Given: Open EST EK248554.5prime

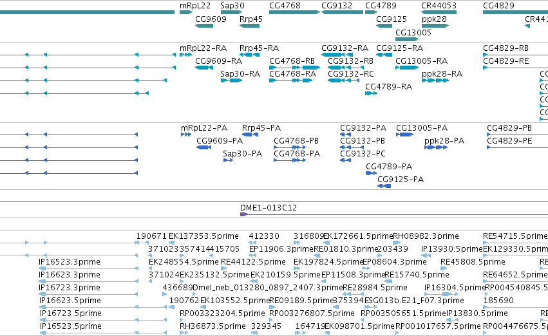Looking at the screenshot, I should (x=184, y=263).
